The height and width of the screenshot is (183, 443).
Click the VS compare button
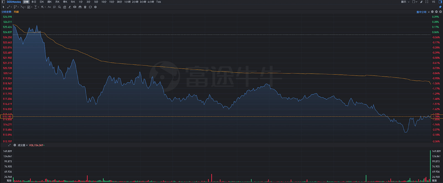click(434, 2)
